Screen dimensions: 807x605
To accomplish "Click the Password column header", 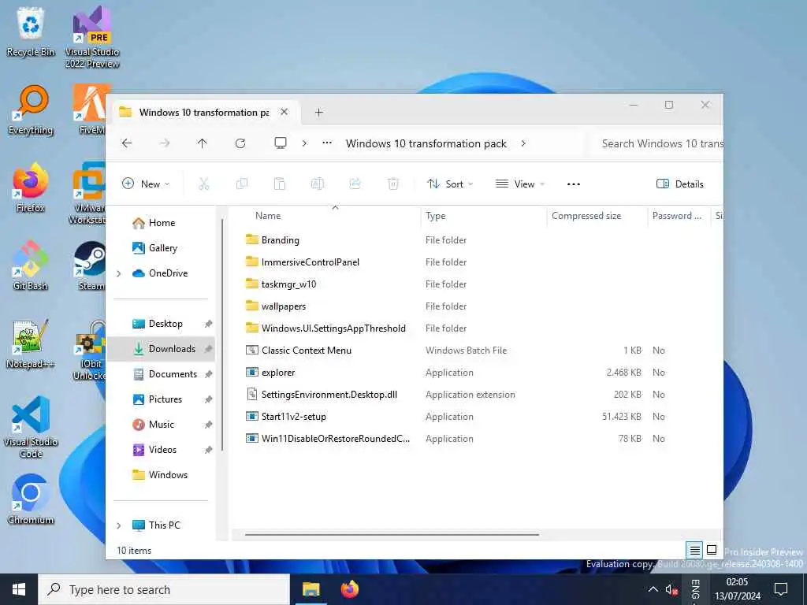I will point(679,216).
